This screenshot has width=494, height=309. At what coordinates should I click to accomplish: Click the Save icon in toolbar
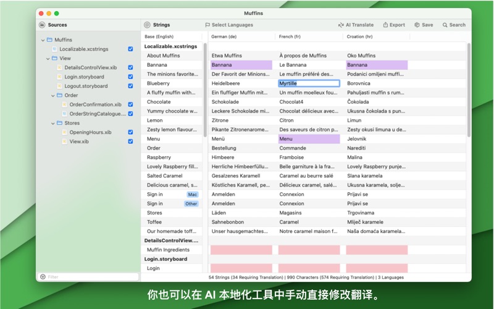pyautogui.click(x=417, y=25)
